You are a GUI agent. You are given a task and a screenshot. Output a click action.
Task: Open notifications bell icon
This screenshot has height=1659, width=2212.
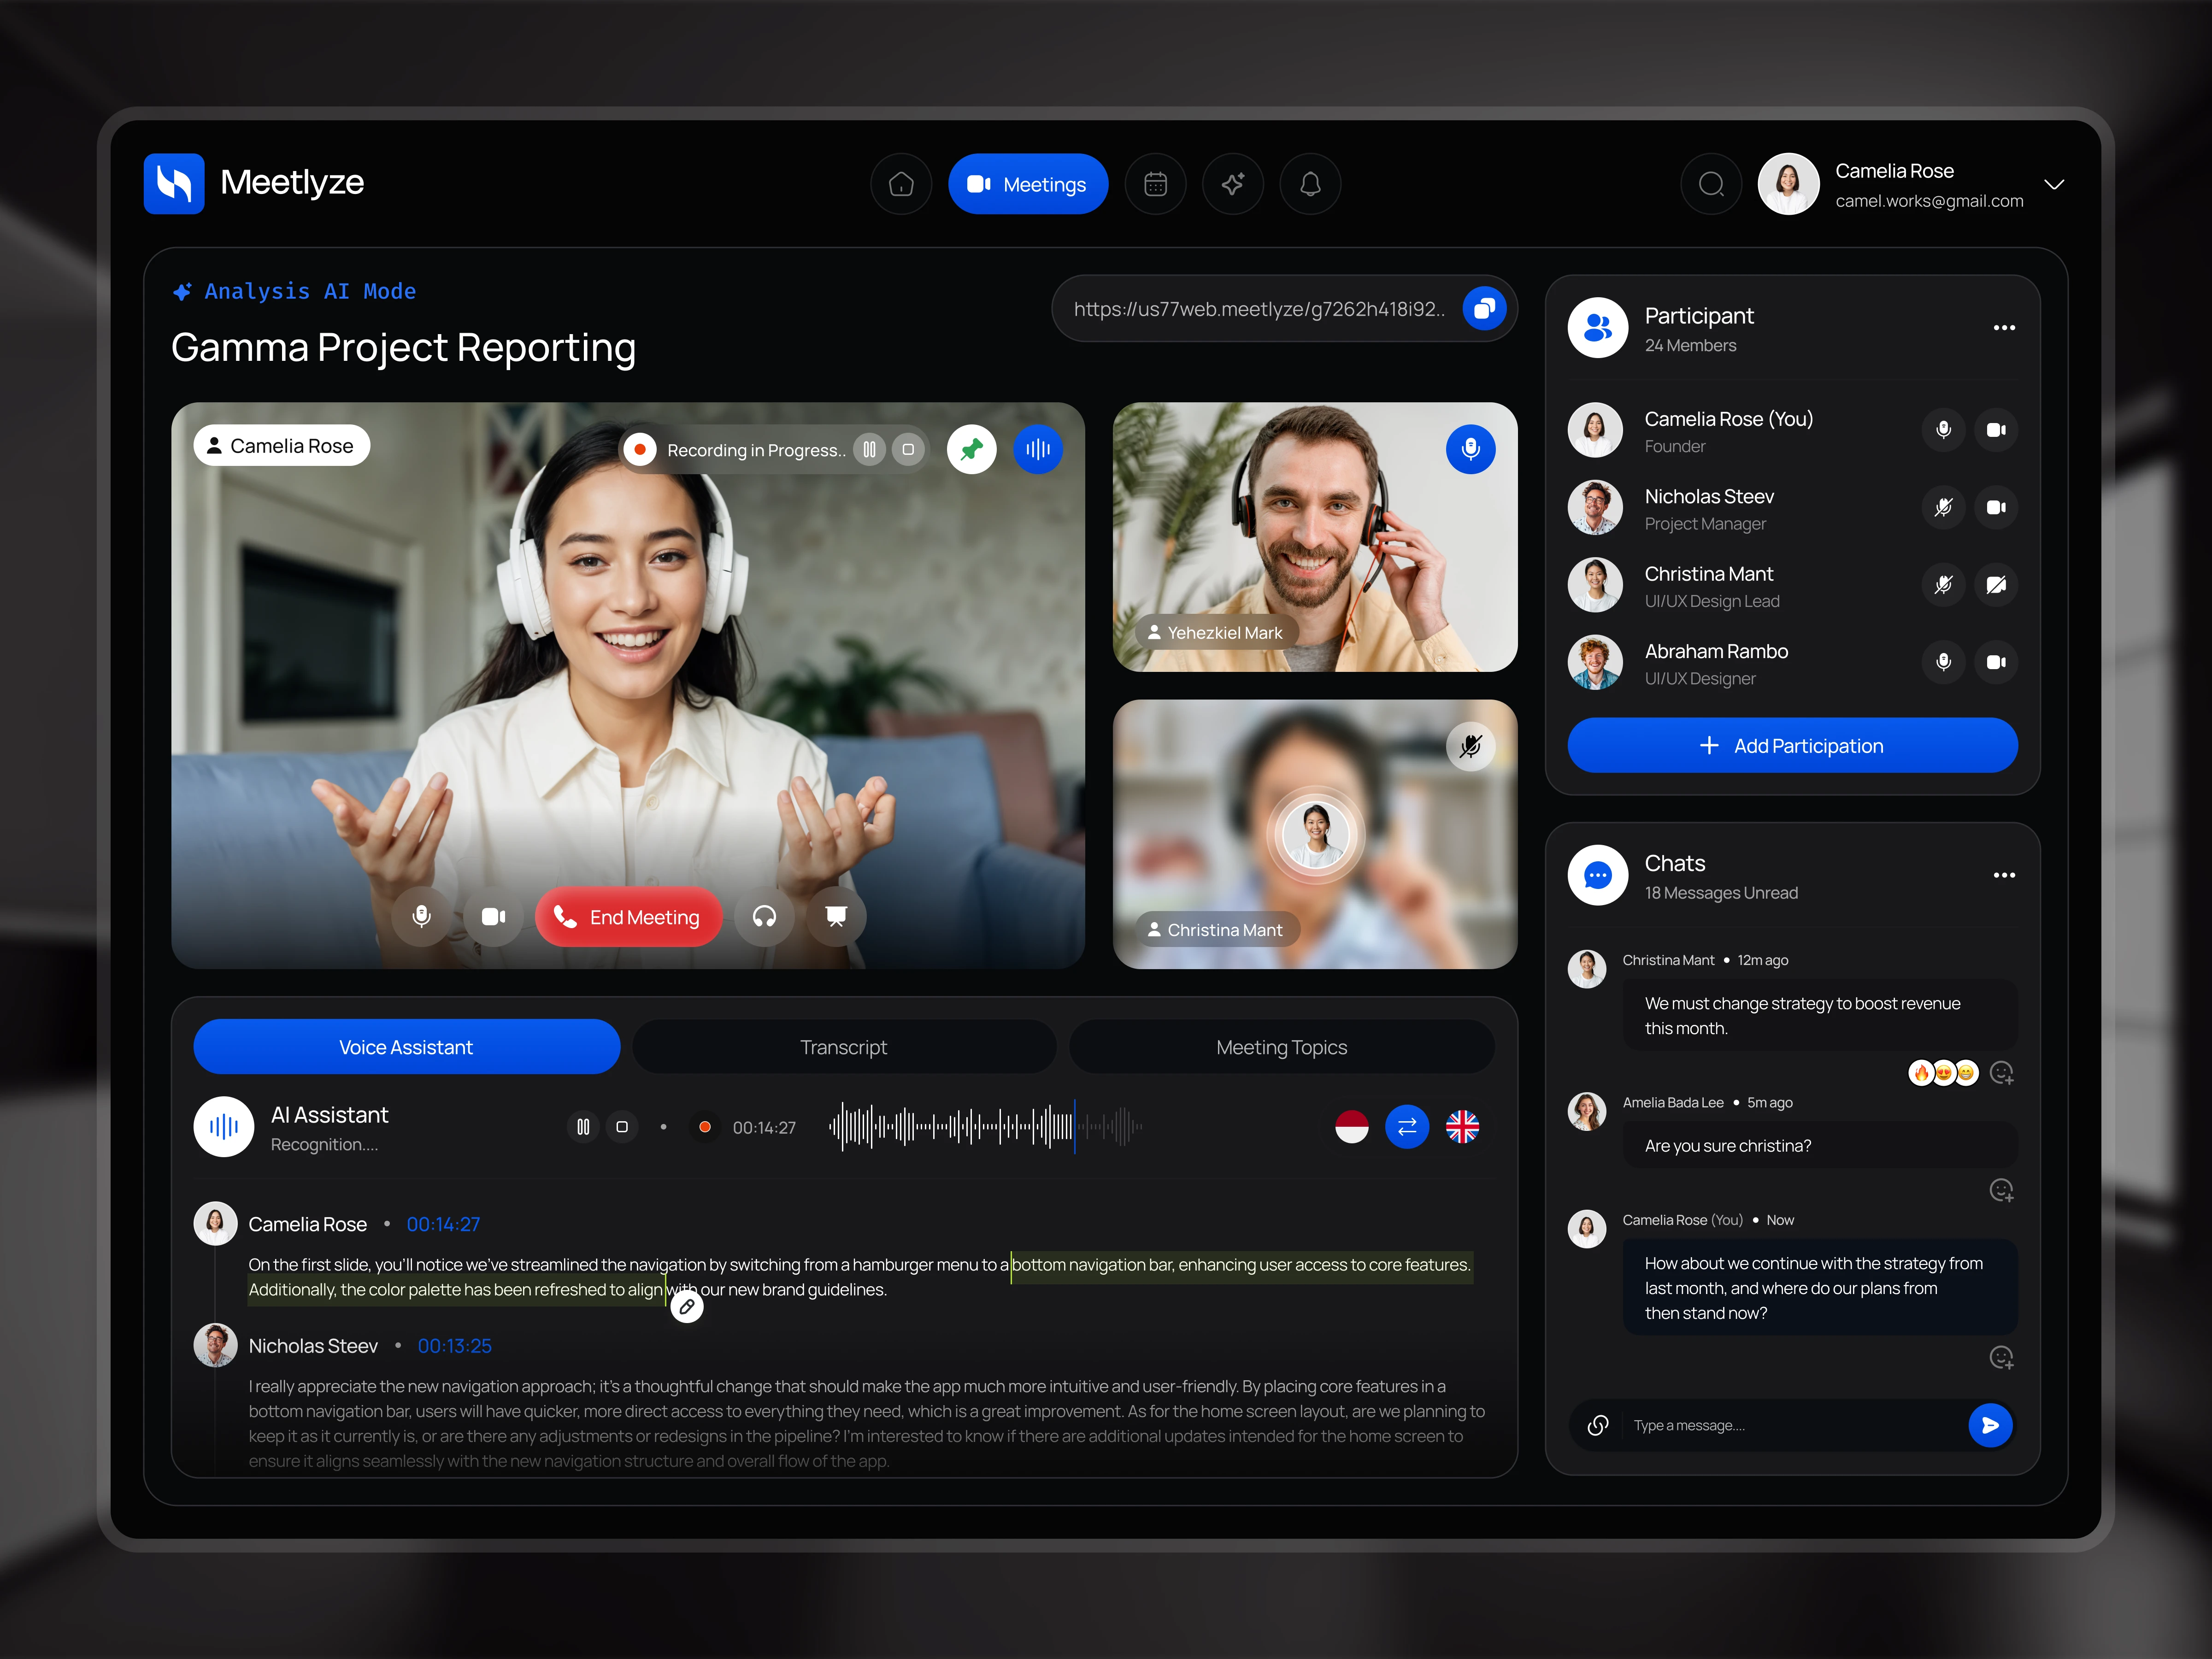[1310, 184]
